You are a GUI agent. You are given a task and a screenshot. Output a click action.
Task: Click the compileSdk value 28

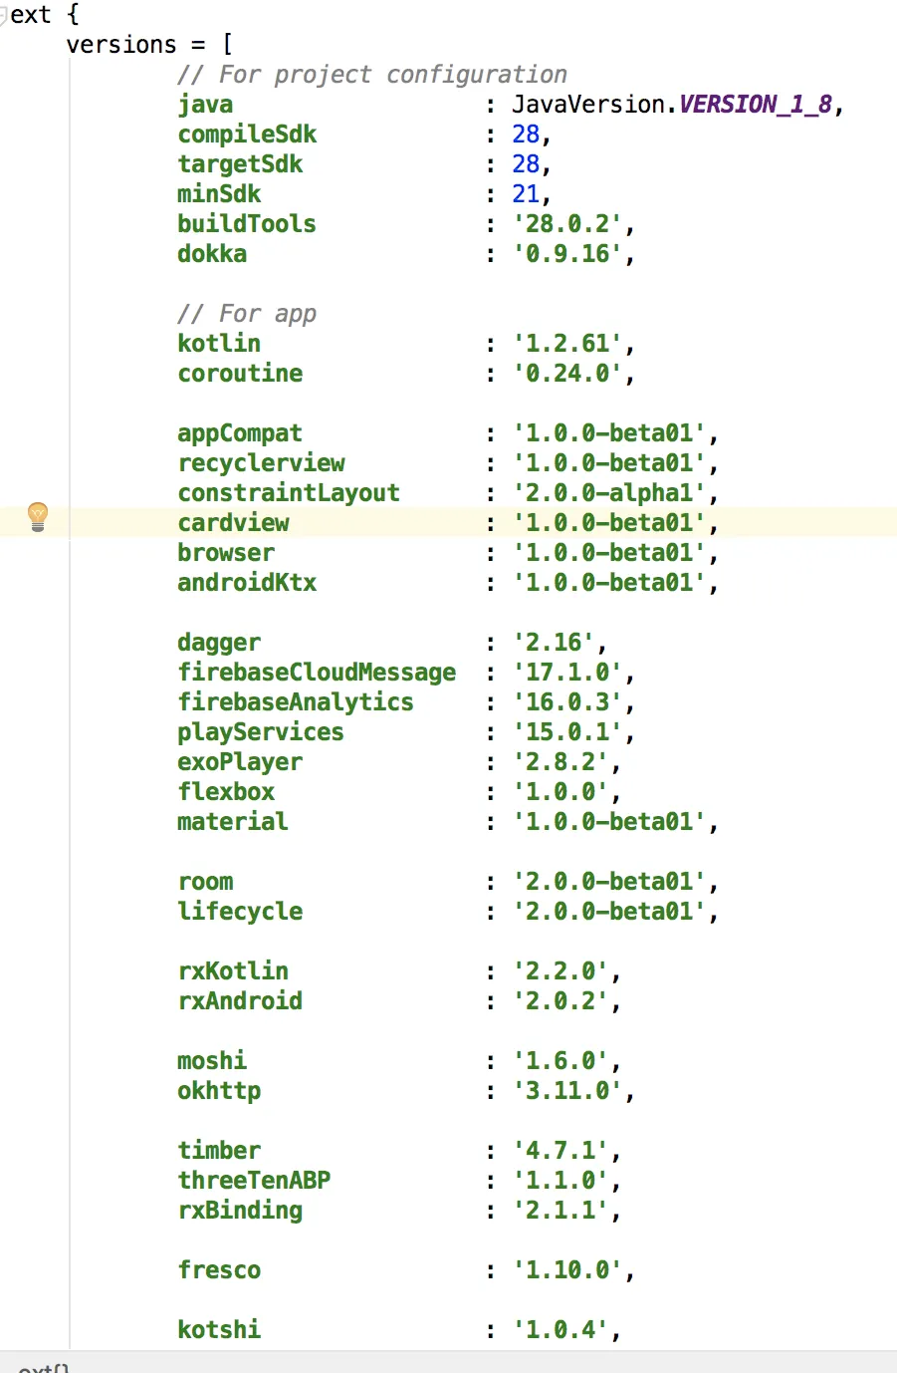(x=526, y=135)
